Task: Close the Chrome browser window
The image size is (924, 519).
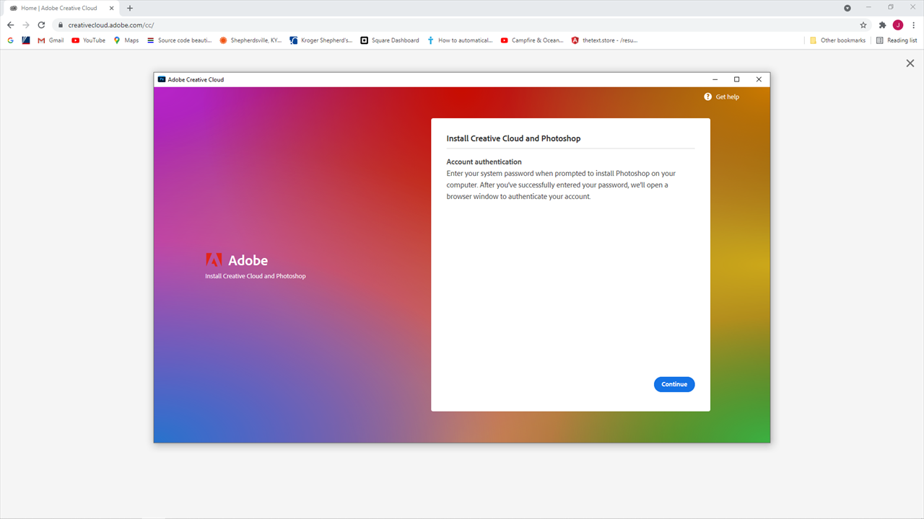Action: [912, 7]
